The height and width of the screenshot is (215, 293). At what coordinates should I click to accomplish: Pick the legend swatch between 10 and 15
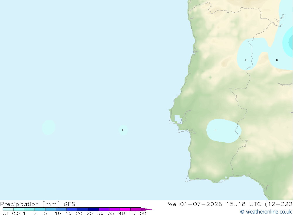pyautogui.click(x=61, y=209)
